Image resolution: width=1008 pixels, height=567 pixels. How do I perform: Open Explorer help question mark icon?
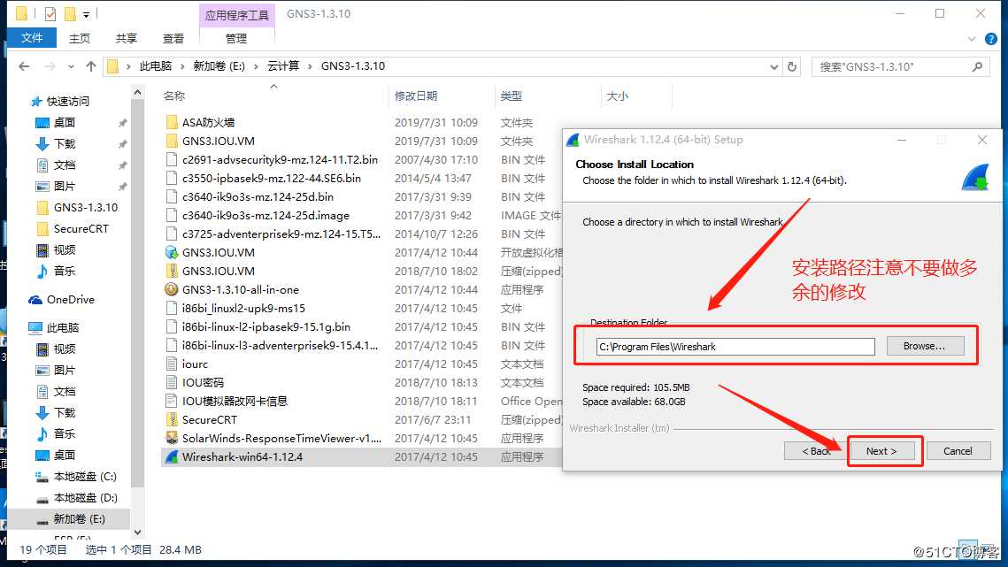tap(991, 39)
